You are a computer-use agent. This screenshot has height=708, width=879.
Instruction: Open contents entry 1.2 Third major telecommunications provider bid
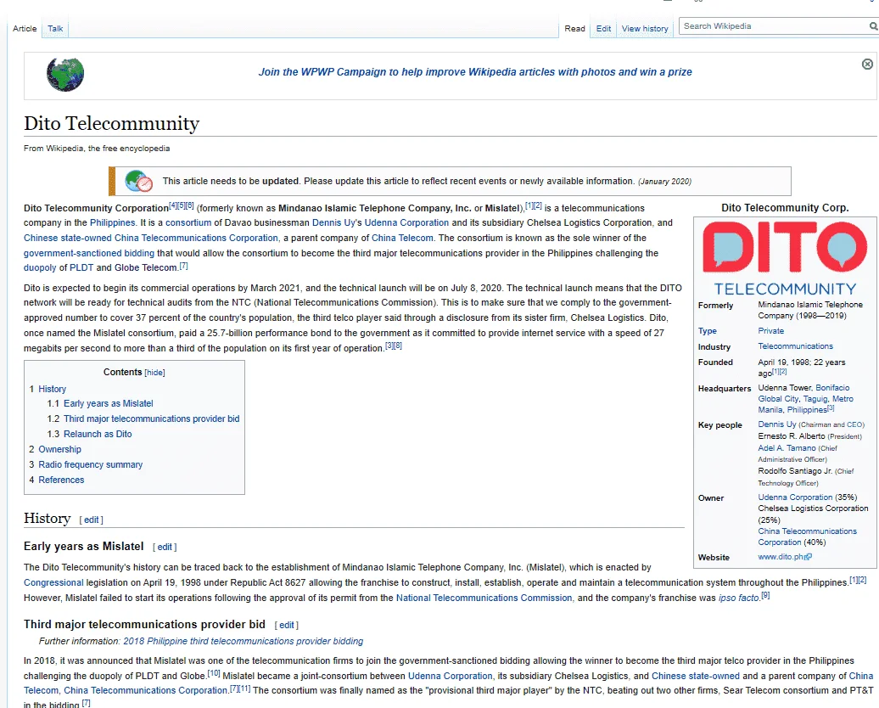pos(151,419)
